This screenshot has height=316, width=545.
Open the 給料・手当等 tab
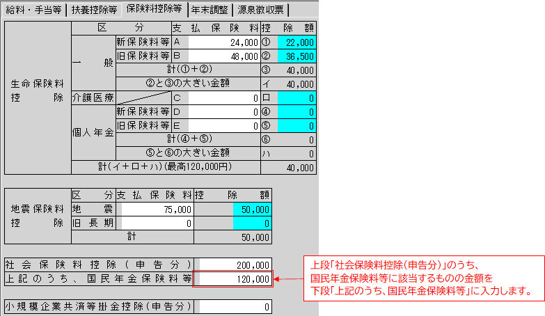(x=33, y=10)
